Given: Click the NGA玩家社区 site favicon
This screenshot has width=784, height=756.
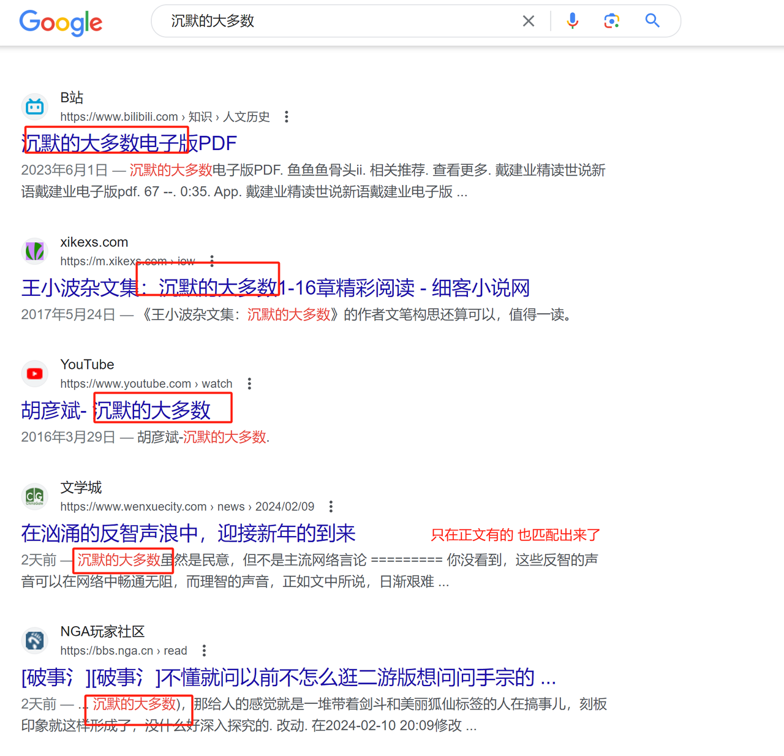Looking at the screenshot, I should [x=35, y=641].
